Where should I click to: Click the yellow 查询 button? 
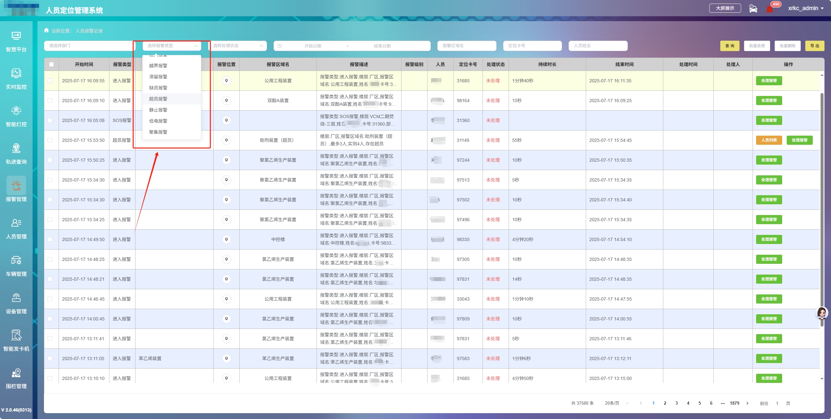point(729,46)
